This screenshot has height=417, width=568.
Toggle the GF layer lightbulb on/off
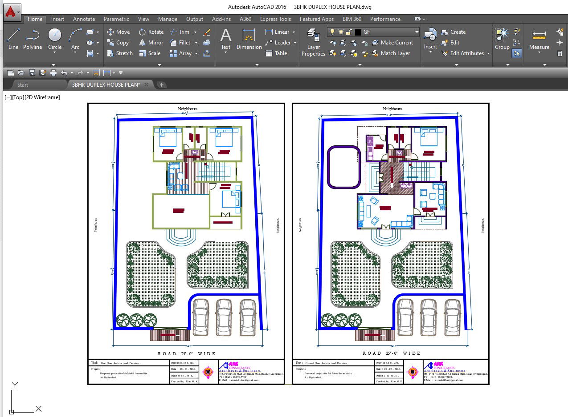tap(332, 32)
